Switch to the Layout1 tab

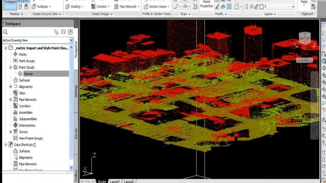point(115,181)
